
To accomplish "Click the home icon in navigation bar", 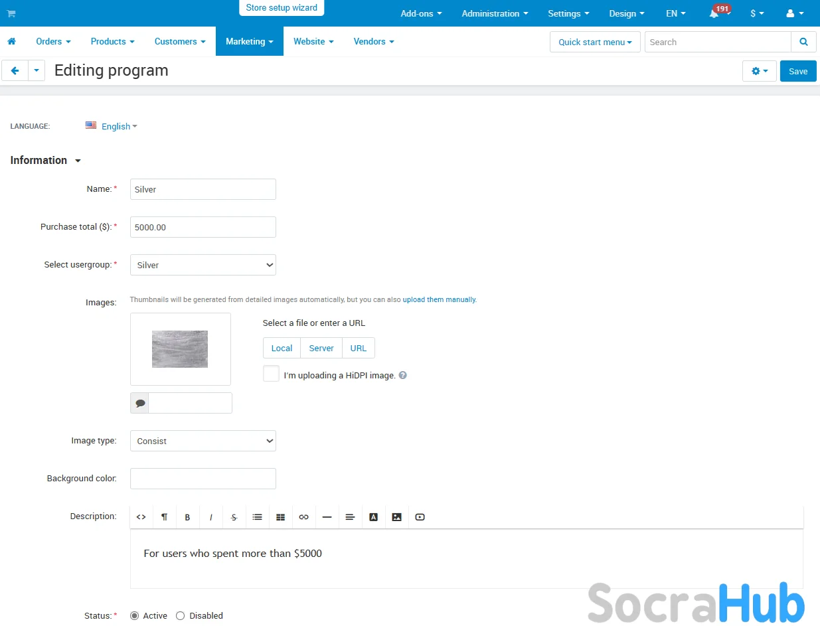I will 11,41.
